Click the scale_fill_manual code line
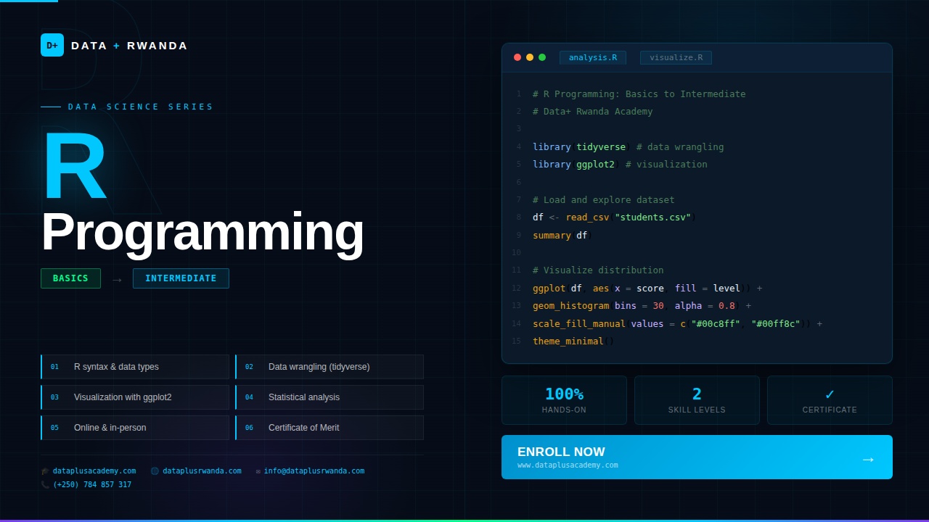This screenshot has width=929, height=522. point(678,324)
